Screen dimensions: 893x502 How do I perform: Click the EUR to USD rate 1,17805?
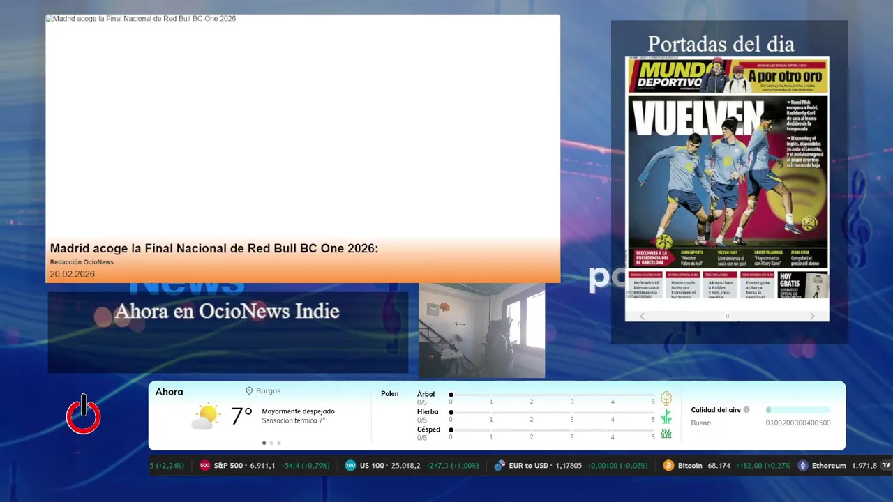point(569,466)
